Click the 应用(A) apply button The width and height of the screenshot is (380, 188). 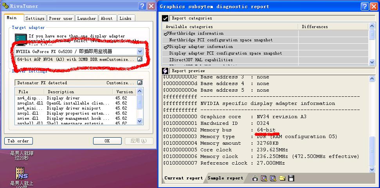pyautogui.click(x=139, y=141)
